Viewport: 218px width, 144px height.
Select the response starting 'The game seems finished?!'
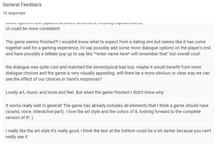click(109, 48)
